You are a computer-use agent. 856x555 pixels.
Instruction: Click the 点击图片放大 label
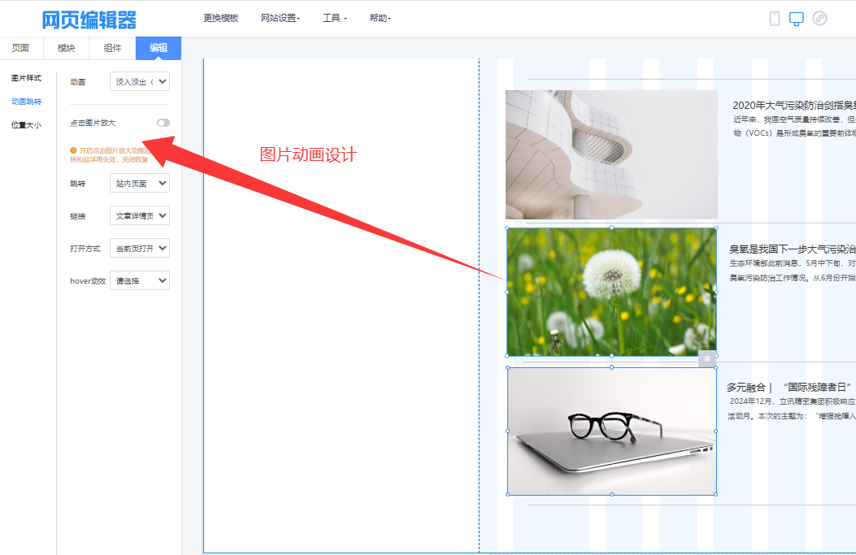click(x=93, y=123)
